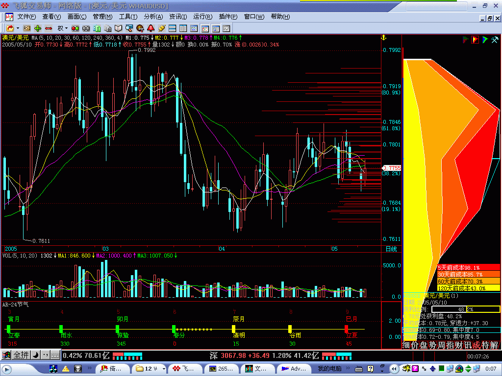Screen dimensions: 502x376
Task: Click the documents download toolbar icon
Action: point(107,28)
